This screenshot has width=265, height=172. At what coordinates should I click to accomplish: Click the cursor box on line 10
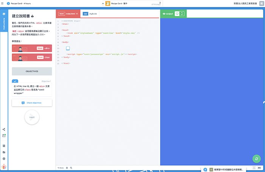click(x=68, y=48)
